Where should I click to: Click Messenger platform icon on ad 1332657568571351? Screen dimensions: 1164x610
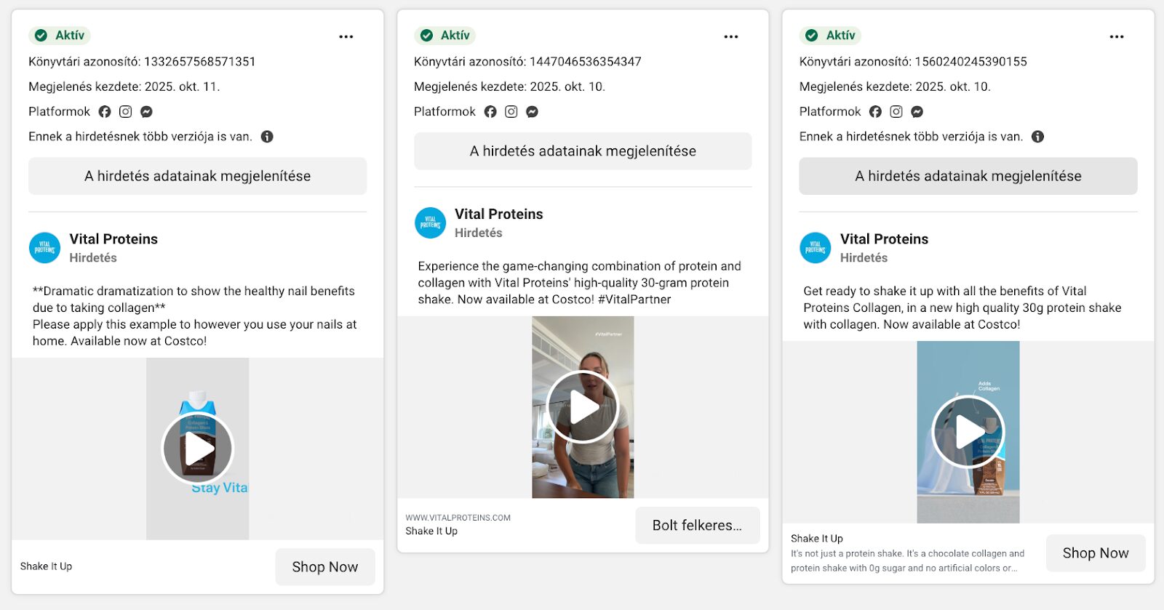click(x=146, y=112)
